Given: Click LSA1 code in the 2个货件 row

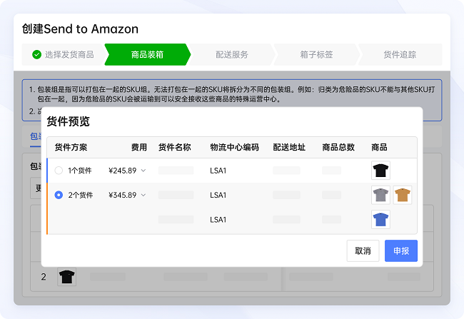Looking at the screenshot, I should [x=218, y=196].
